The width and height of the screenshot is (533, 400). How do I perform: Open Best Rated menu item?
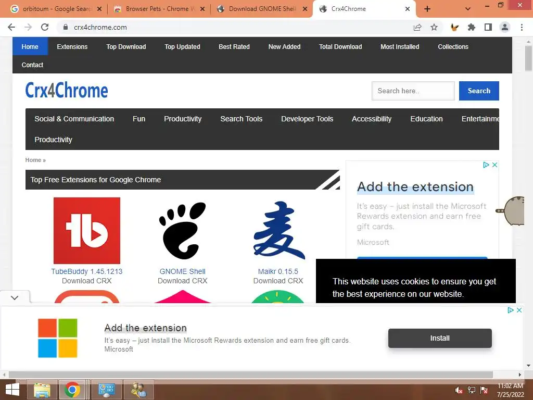234,46
